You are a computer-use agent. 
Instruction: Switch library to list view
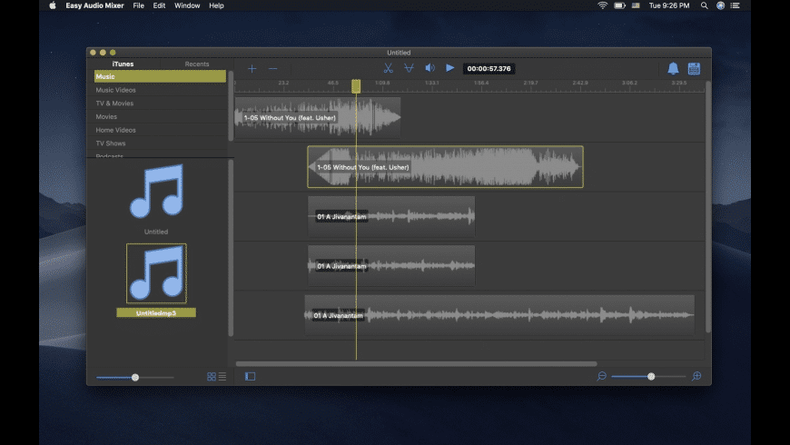point(222,377)
